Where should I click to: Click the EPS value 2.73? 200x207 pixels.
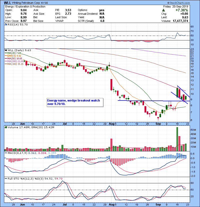68,14
